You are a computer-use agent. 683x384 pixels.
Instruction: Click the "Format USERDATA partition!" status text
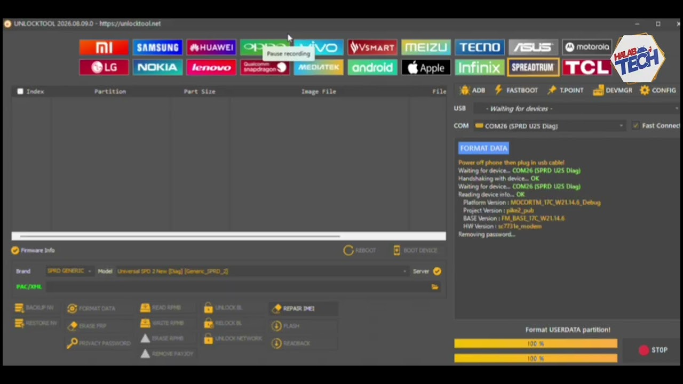click(568, 330)
